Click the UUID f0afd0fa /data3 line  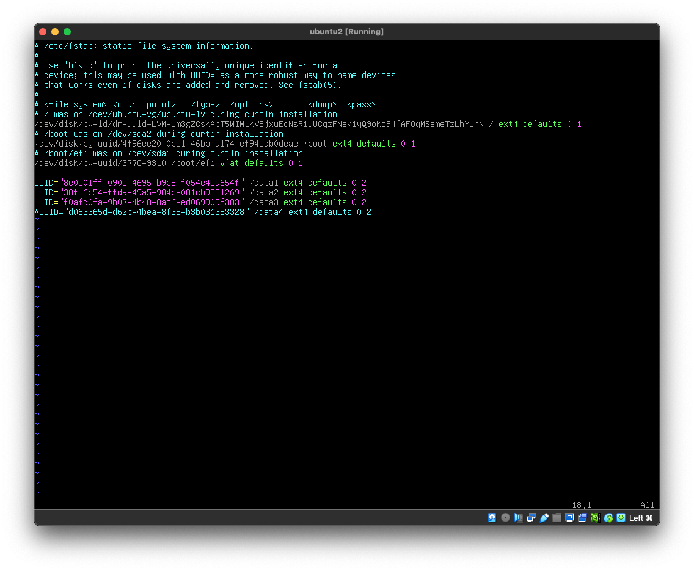(x=200, y=202)
